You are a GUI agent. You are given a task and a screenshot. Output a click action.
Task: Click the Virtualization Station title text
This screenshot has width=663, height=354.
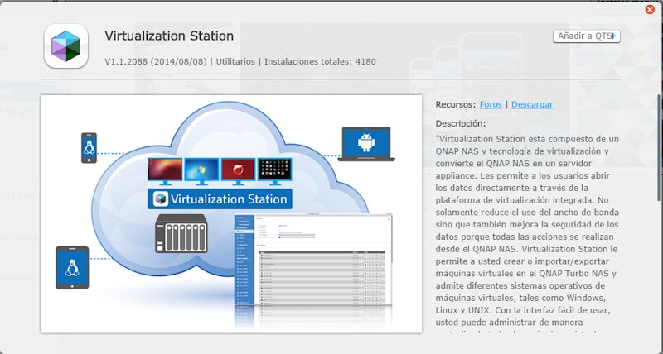pyautogui.click(x=169, y=36)
